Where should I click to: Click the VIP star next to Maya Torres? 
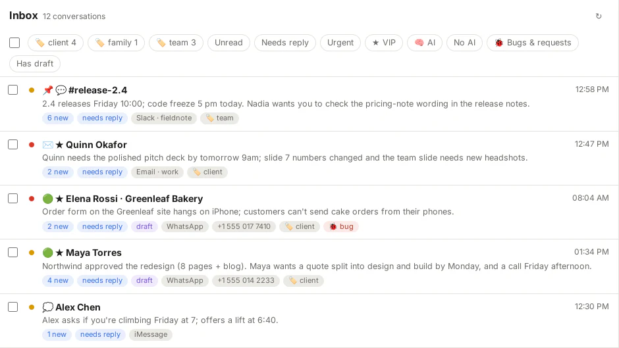coord(59,253)
